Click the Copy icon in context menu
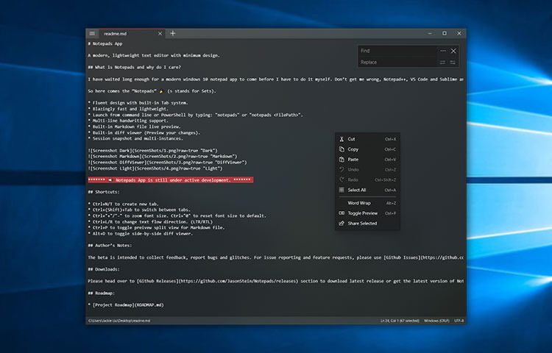 coord(341,149)
